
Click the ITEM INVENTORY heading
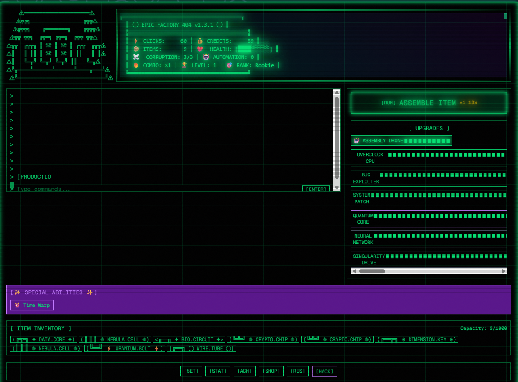(x=41, y=328)
